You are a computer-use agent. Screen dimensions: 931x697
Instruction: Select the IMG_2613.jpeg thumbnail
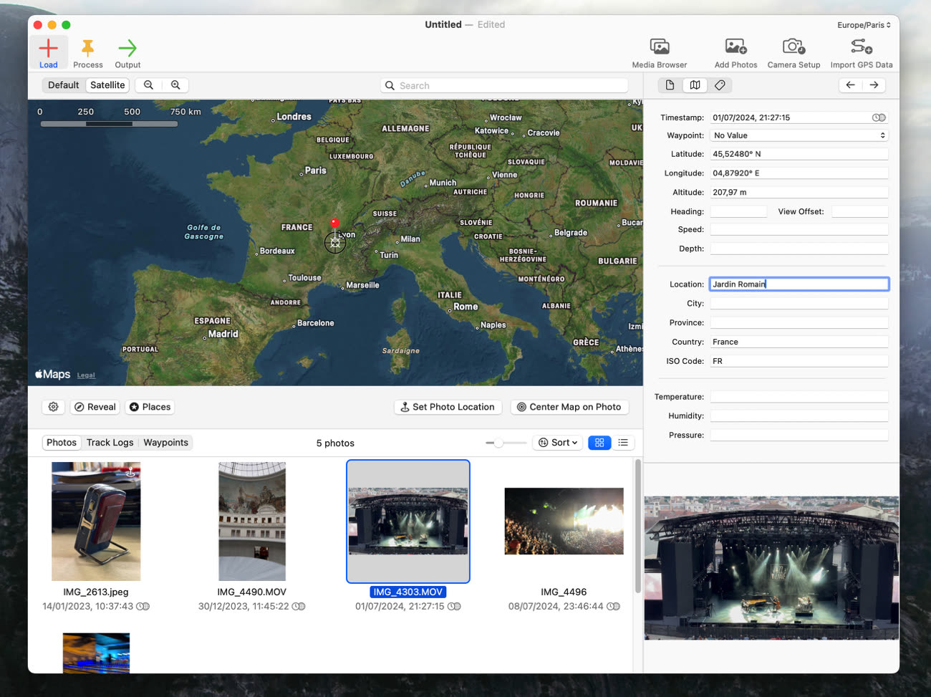[x=96, y=521]
